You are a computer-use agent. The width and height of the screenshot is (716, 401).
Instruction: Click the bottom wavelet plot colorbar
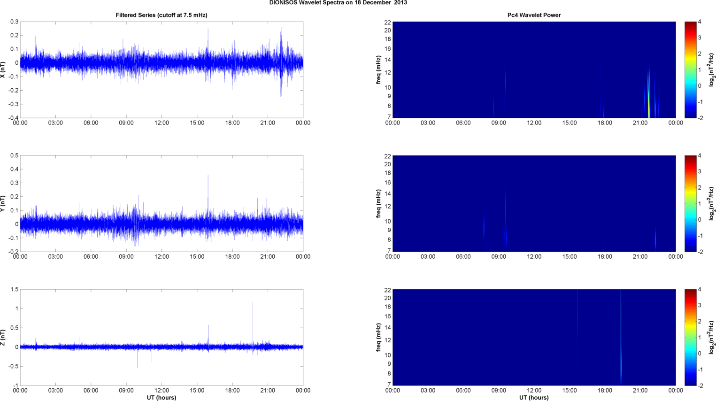click(x=690, y=337)
